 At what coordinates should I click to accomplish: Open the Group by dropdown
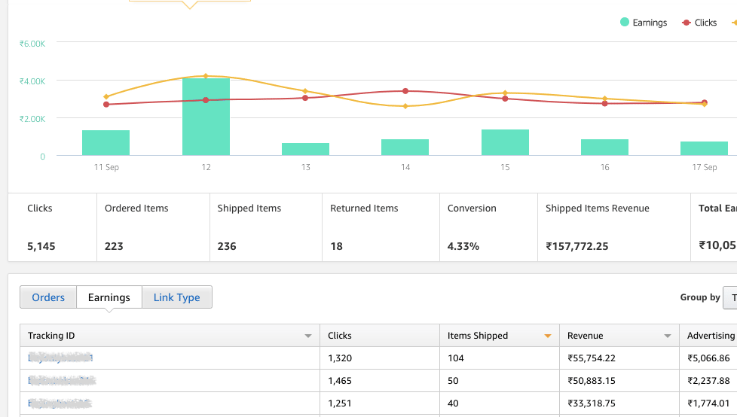click(729, 297)
